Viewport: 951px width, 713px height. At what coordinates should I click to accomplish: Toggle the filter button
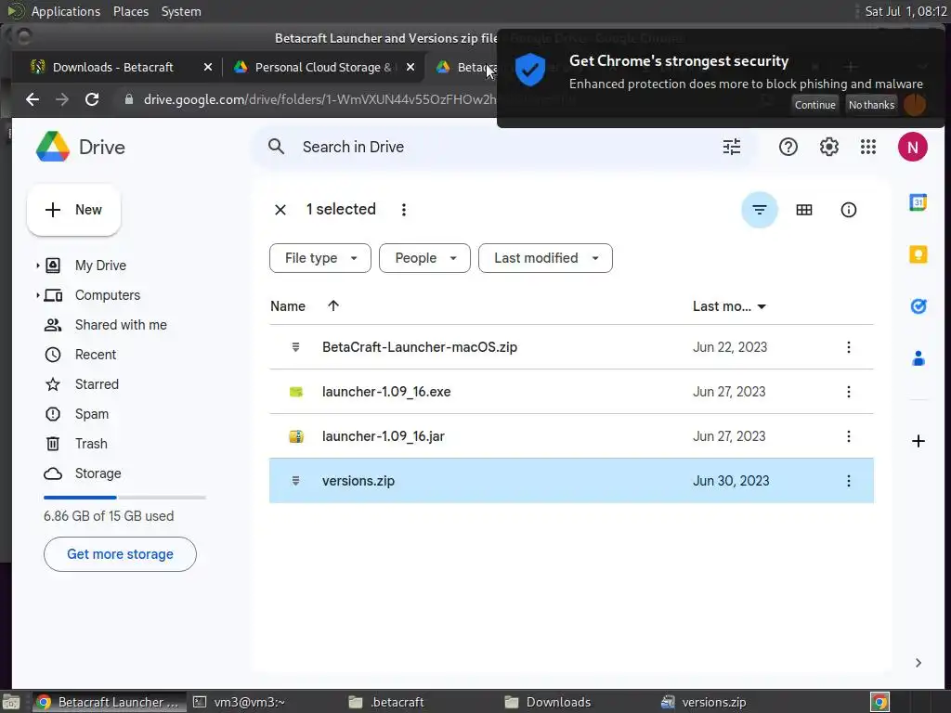(760, 210)
